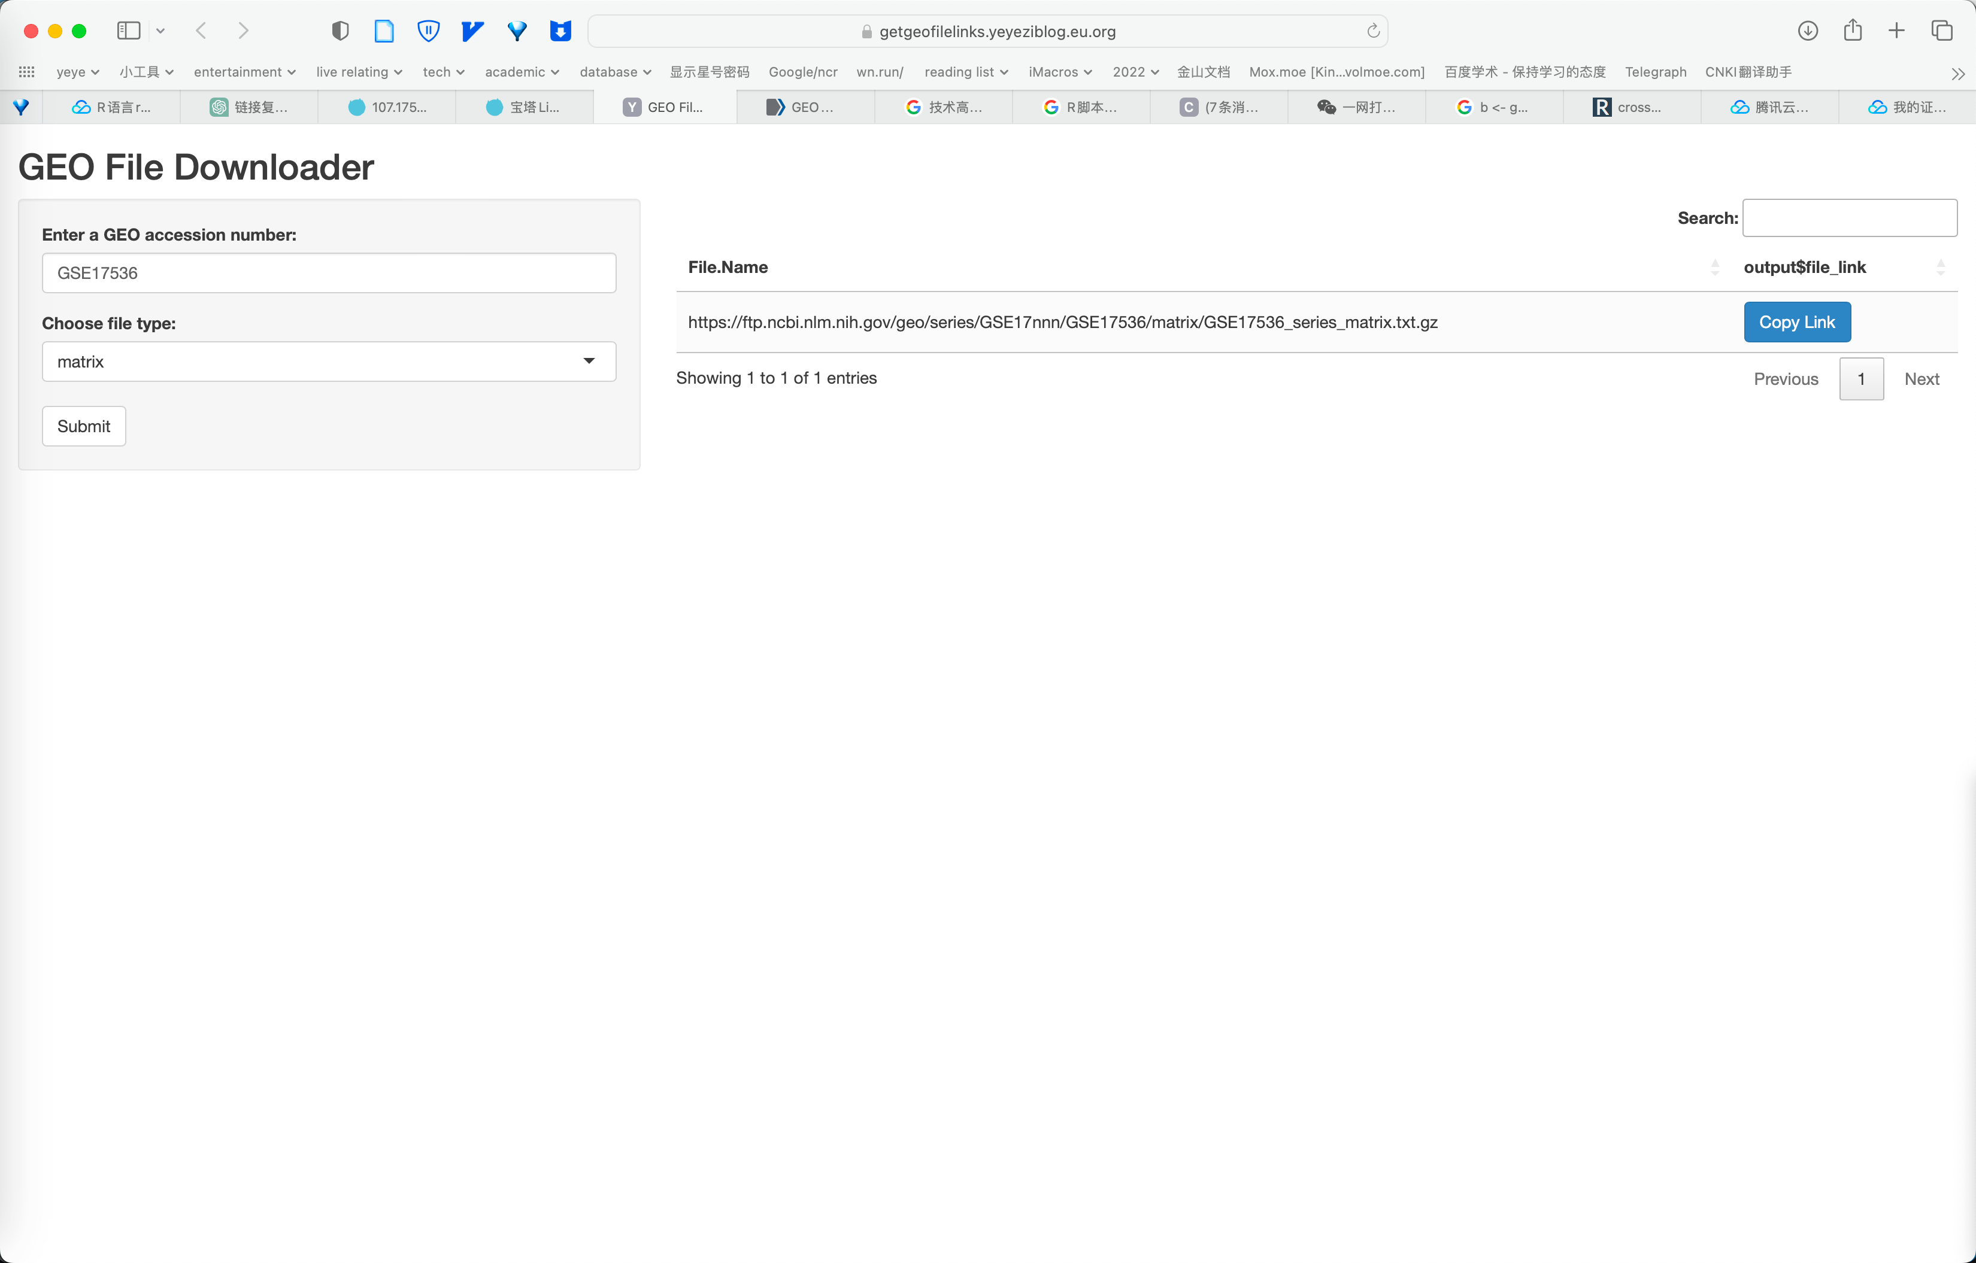Go to the Previous page

[1786, 379]
